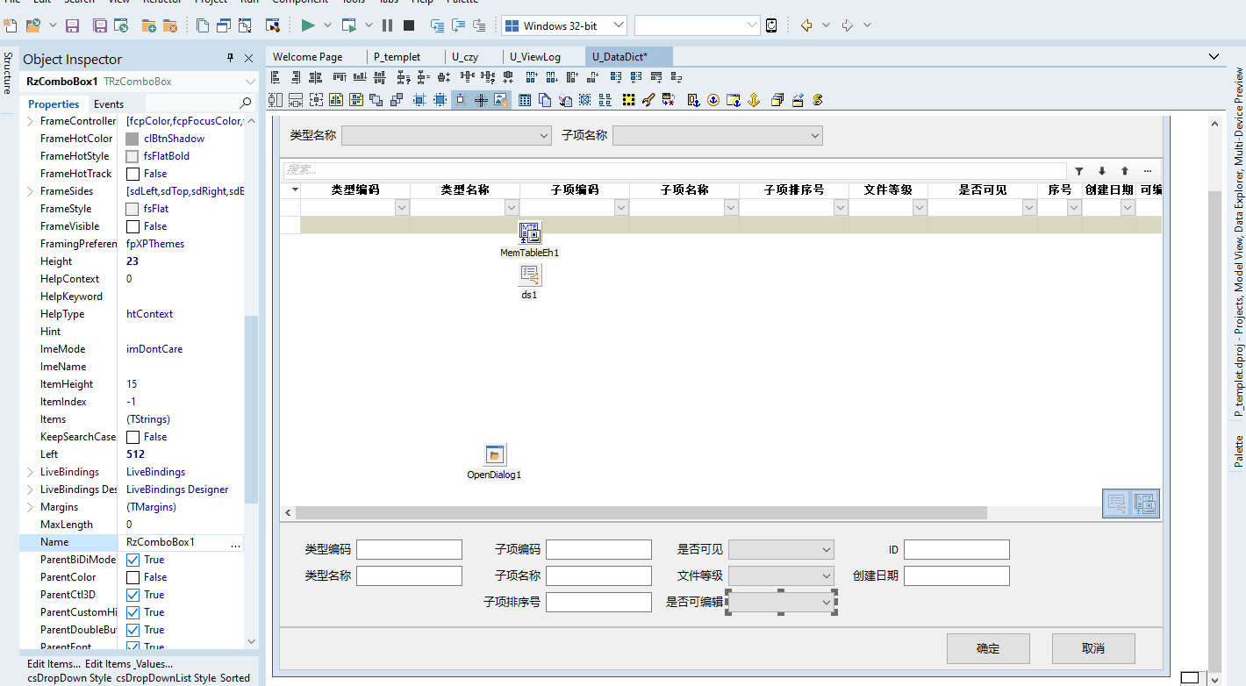Switch to the U_ViewLog tab
1246x686 pixels.
click(x=535, y=57)
